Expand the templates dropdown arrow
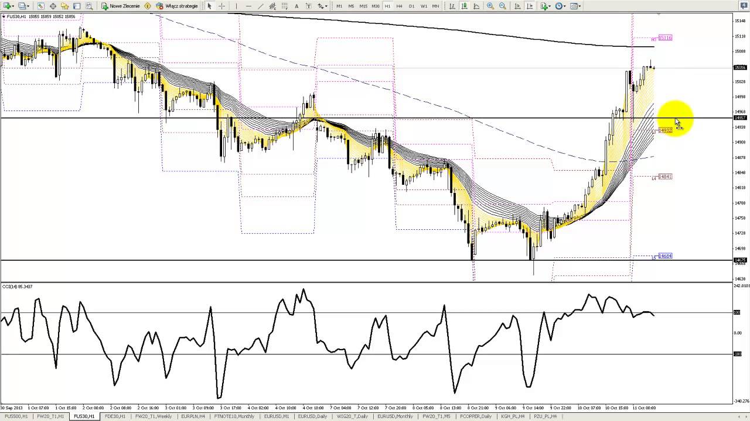Viewport: 750px width, 421px height. point(581,6)
